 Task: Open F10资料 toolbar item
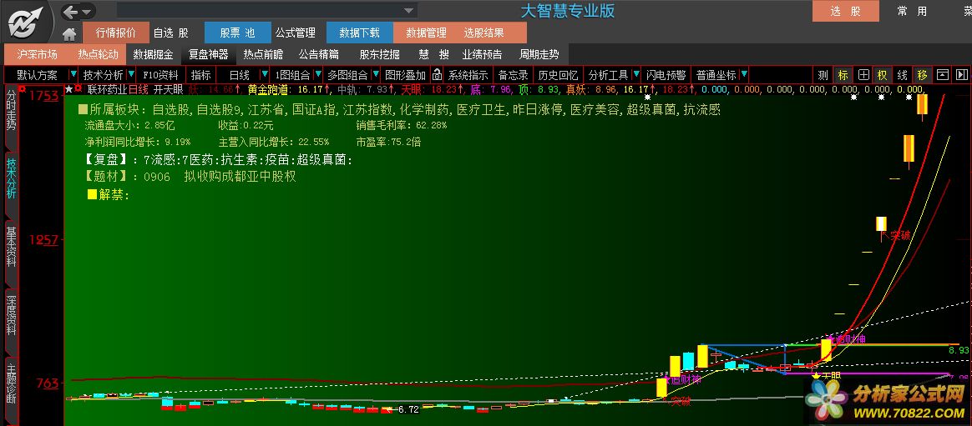160,75
